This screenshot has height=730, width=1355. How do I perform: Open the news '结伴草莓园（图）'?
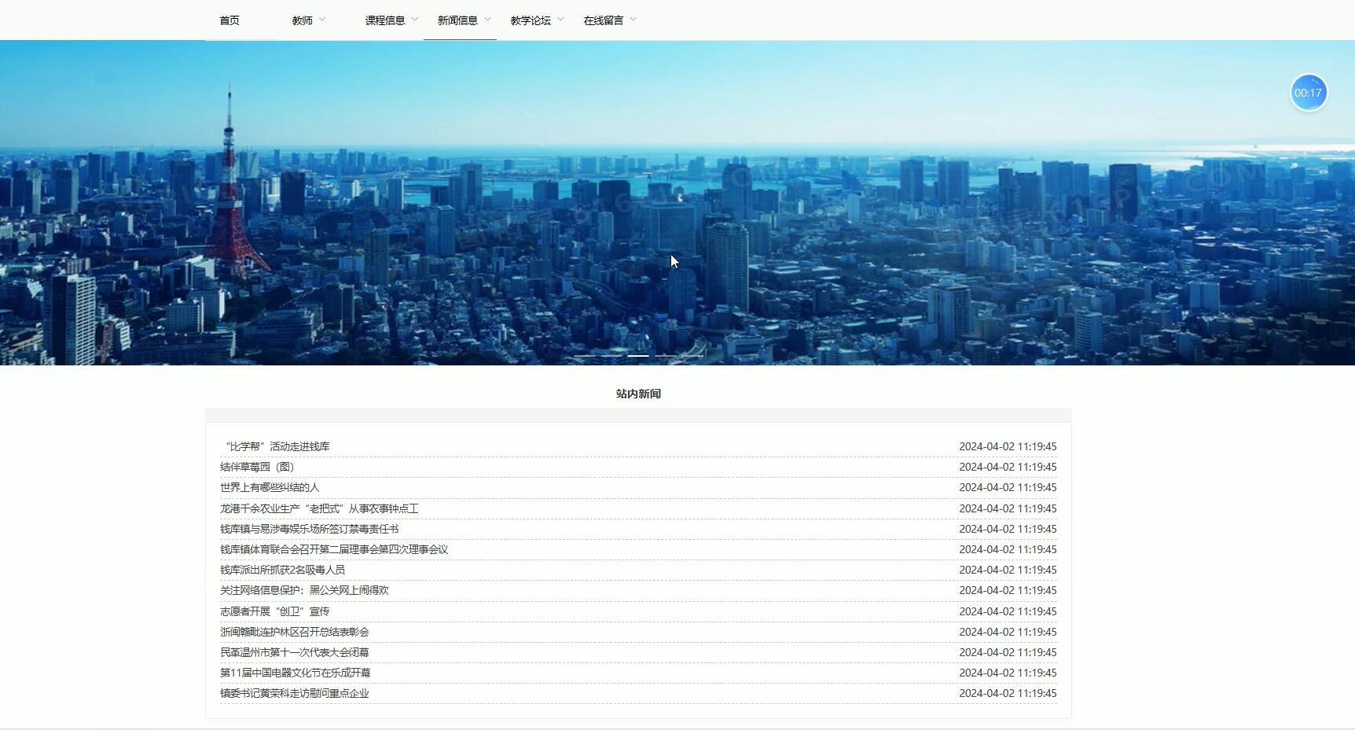tap(257, 467)
